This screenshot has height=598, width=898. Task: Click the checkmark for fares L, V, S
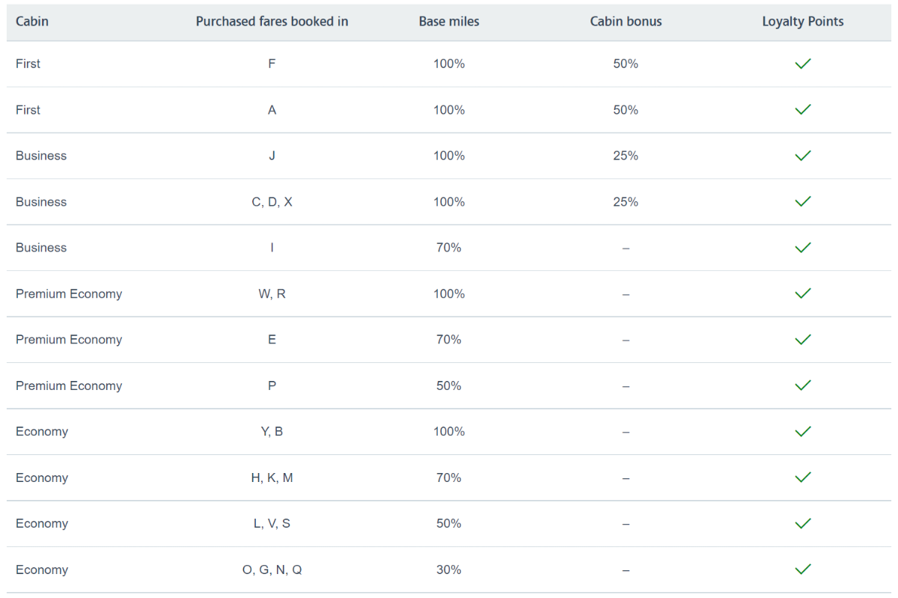[x=803, y=524]
